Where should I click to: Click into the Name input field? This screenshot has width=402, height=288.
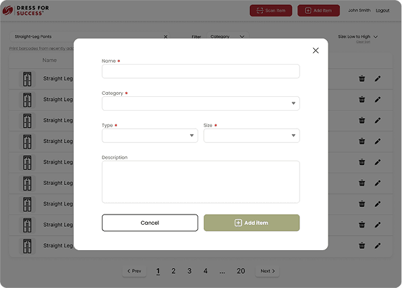tap(201, 71)
